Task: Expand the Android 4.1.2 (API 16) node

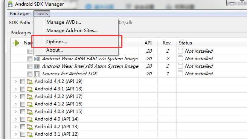Action: pyautogui.click(x=15, y=104)
